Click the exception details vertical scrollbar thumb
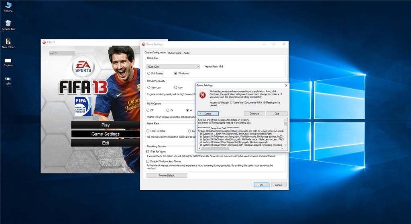Image resolution: width=411 pixels, height=224 pixels. (285, 124)
